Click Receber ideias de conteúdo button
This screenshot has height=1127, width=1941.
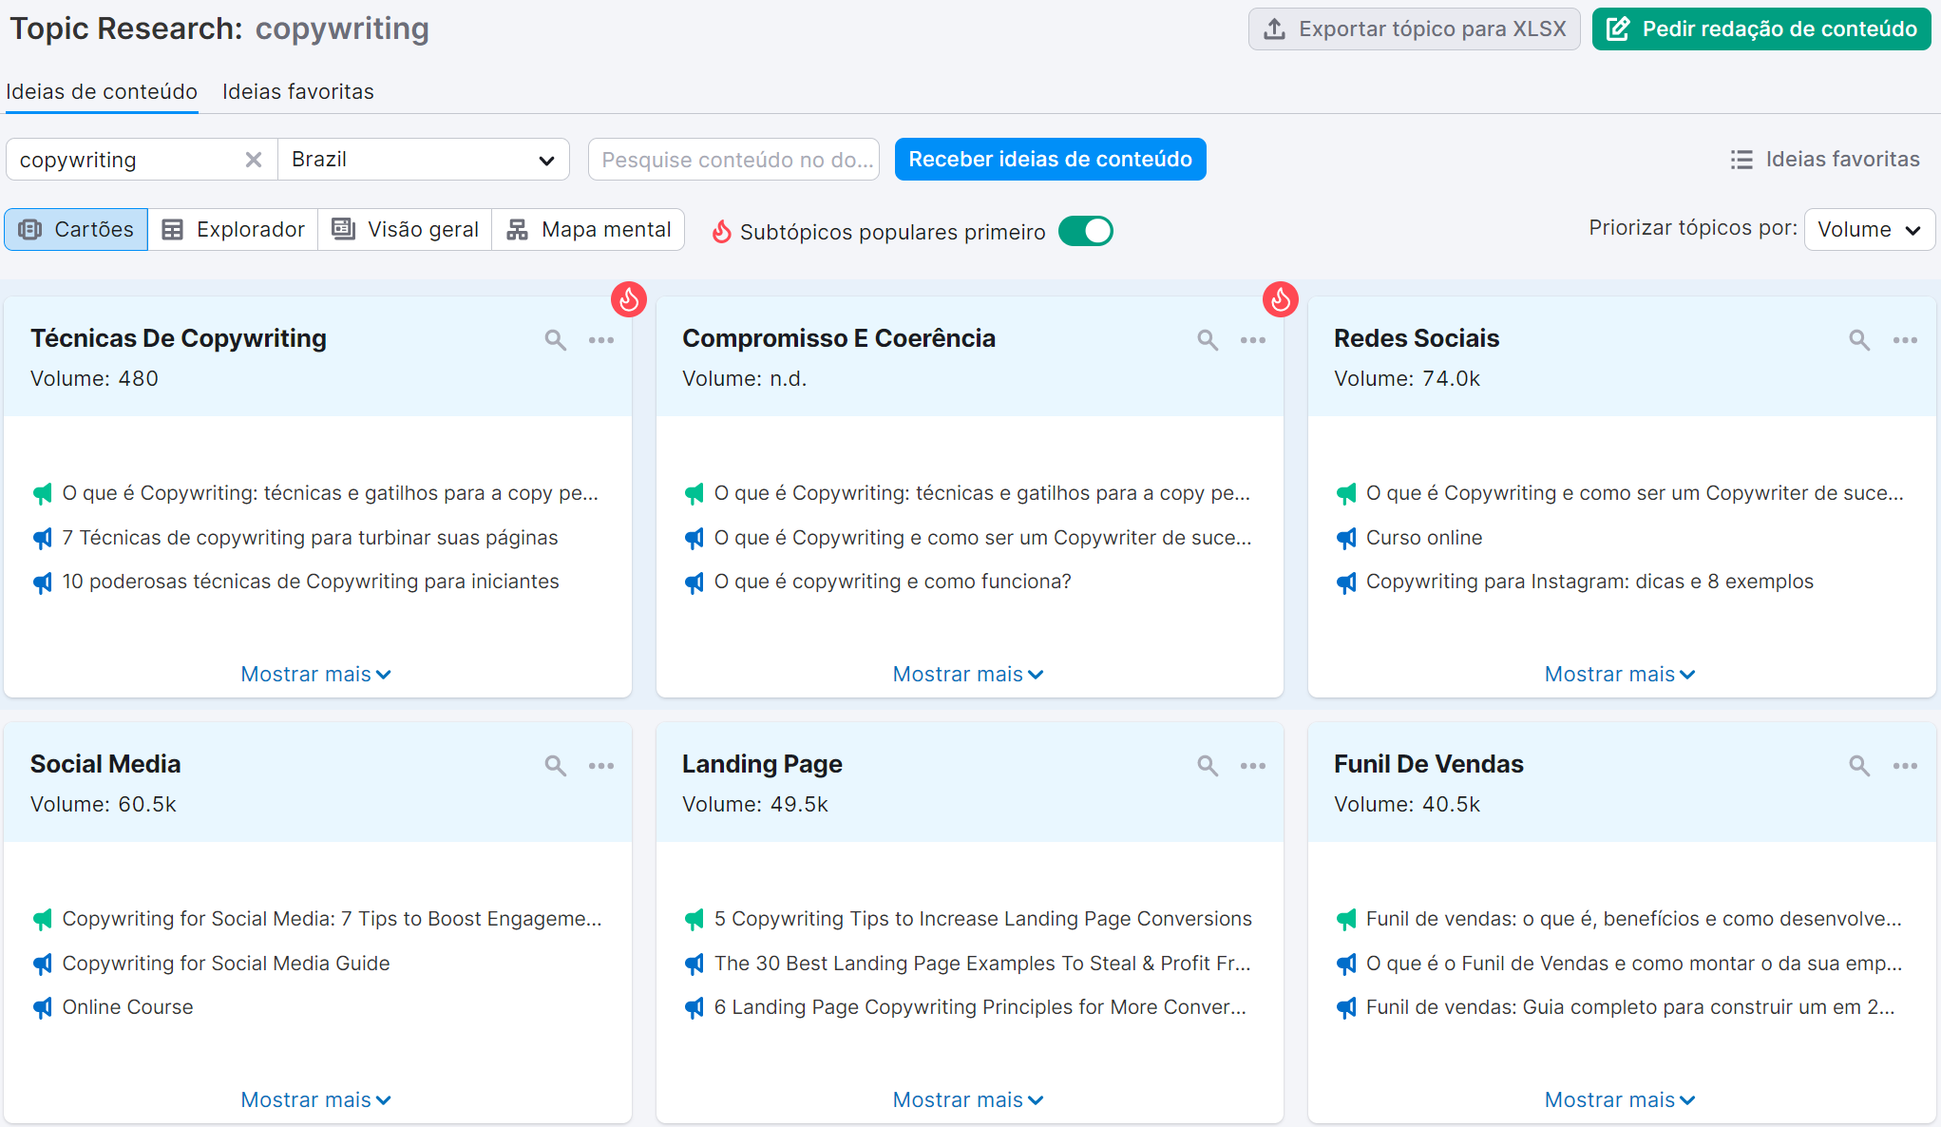pyautogui.click(x=1049, y=159)
